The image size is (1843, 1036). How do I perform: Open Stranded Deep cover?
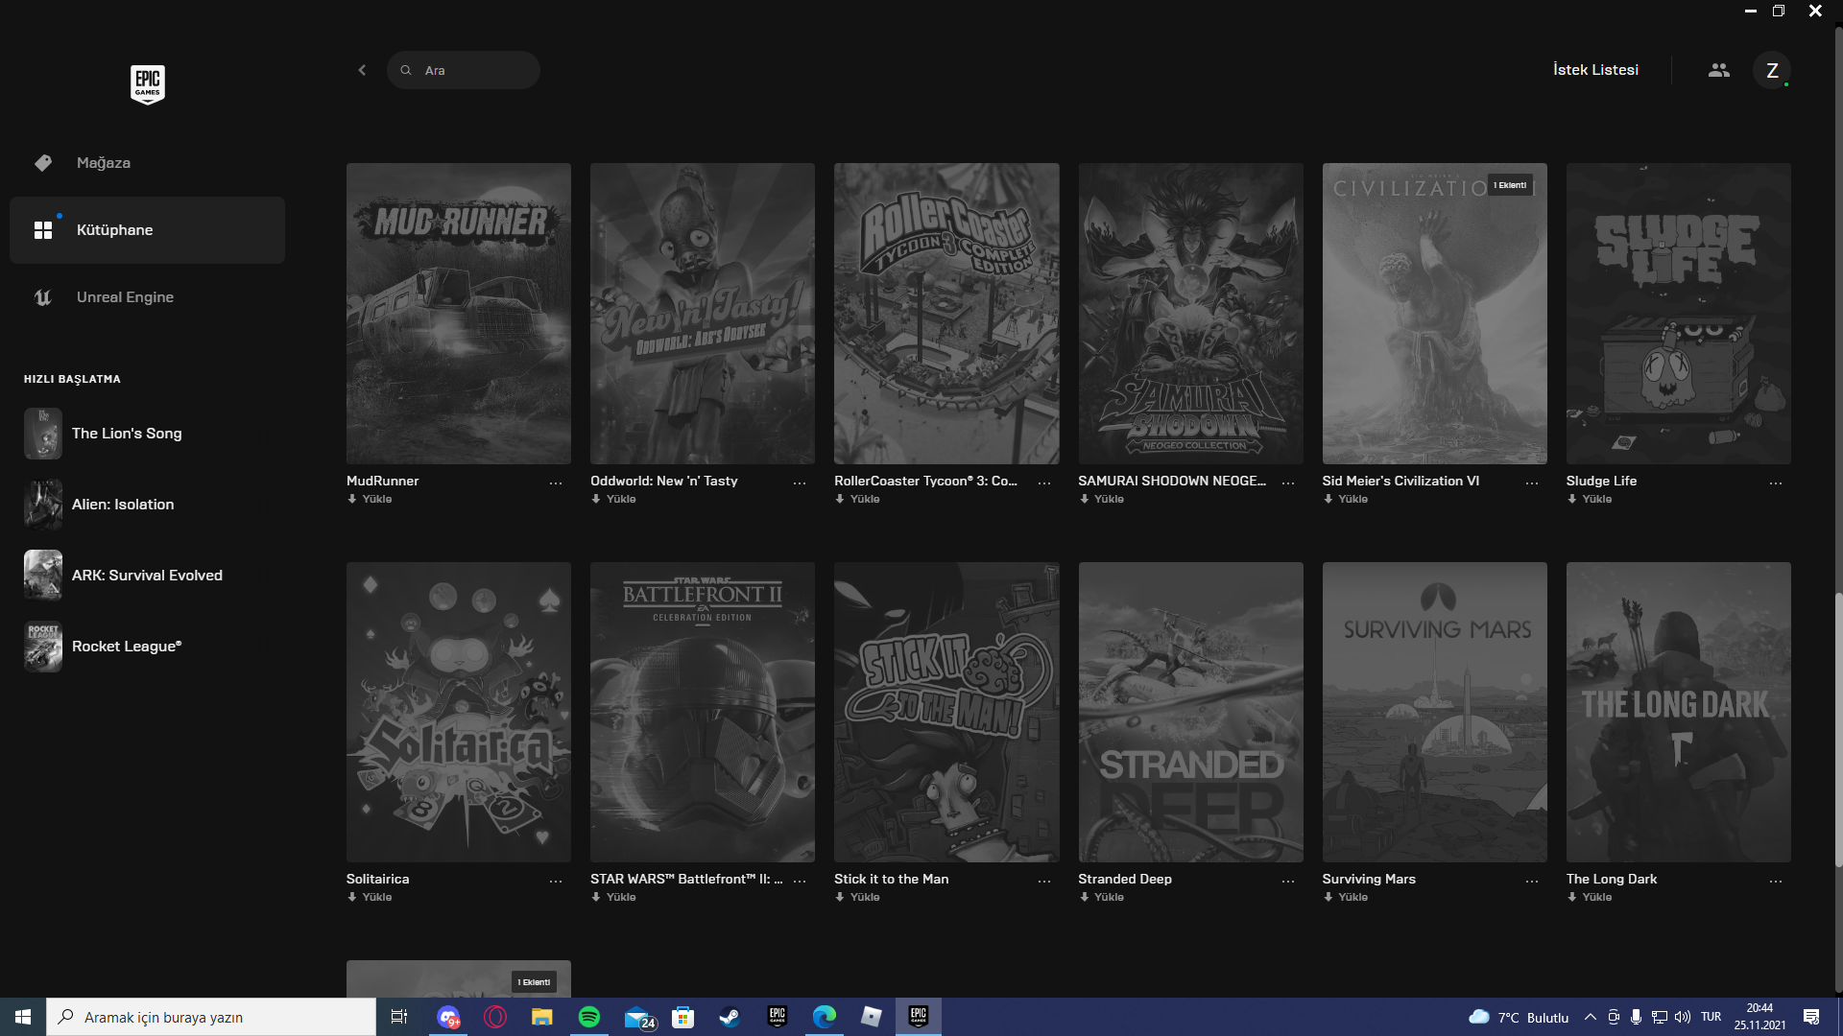coord(1190,712)
